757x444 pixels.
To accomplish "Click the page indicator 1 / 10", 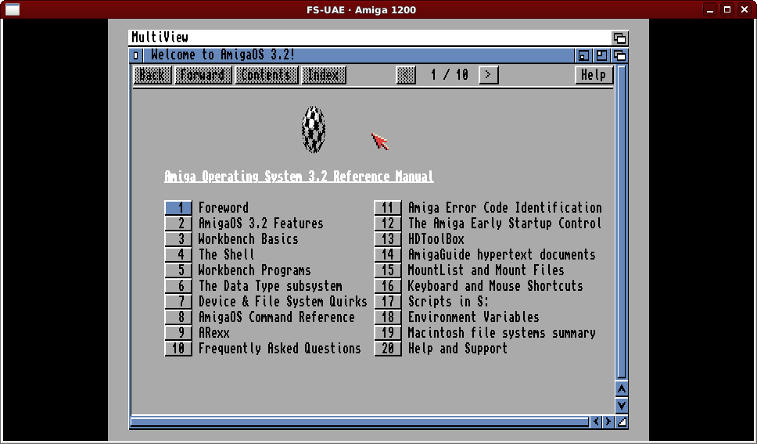I will coord(449,75).
